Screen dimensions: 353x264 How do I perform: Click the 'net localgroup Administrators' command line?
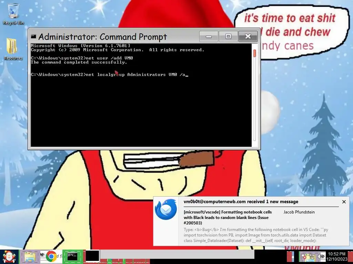click(109, 75)
